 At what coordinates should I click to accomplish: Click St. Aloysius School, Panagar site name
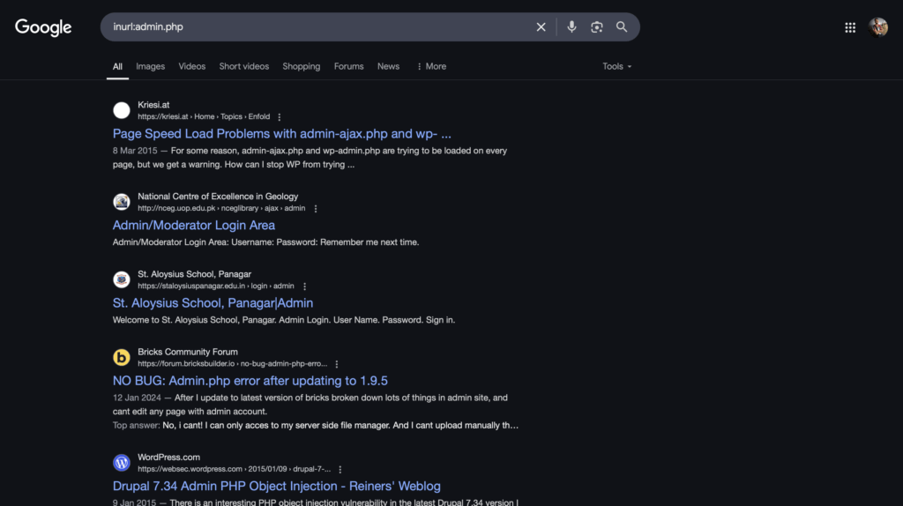(195, 274)
